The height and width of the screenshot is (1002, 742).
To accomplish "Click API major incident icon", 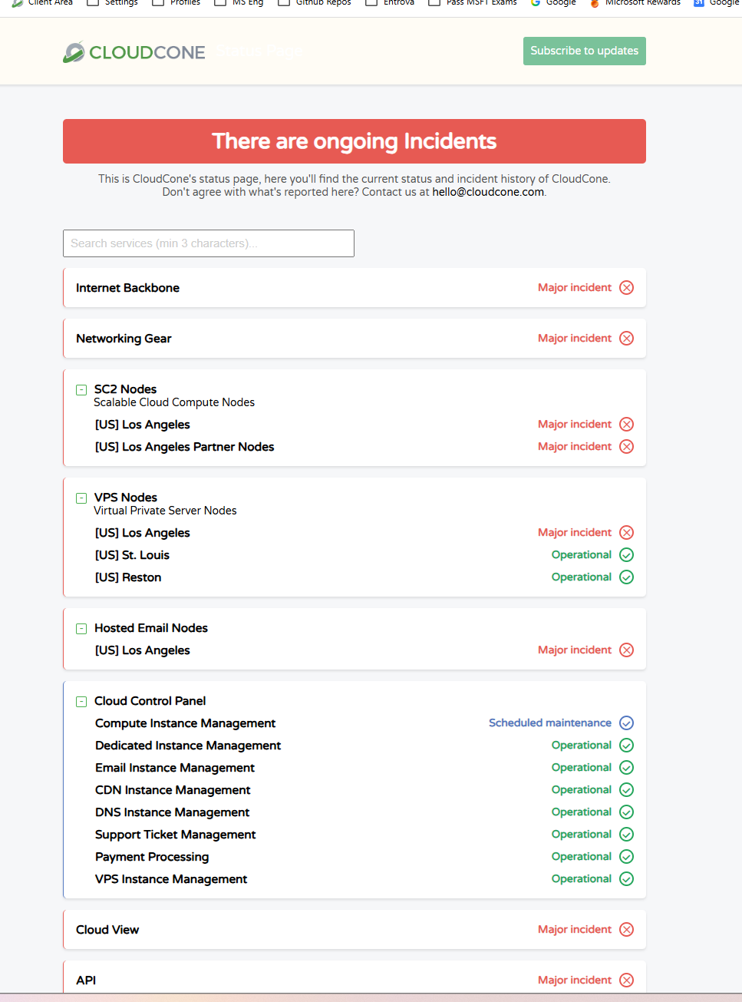I will click(x=627, y=981).
